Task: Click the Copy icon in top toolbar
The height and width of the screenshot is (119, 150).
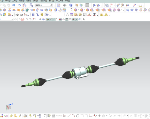Action: pos(4,5)
